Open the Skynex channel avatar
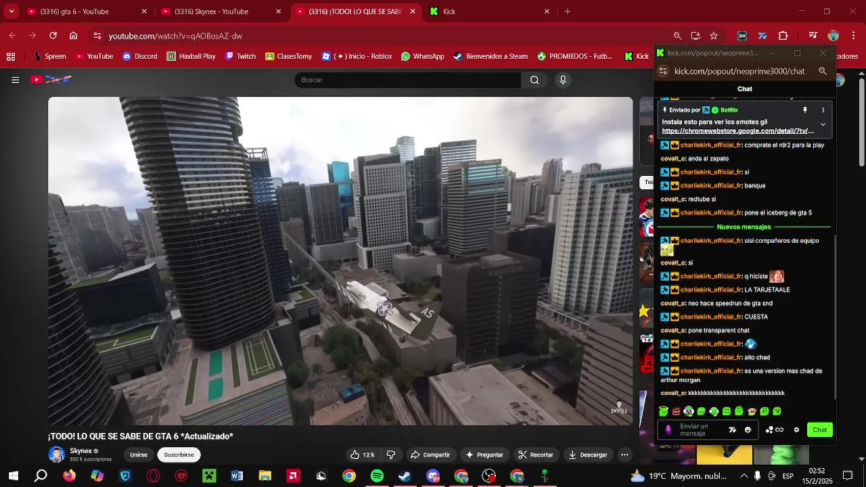The height and width of the screenshot is (487, 866). pyautogui.click(x=57, y=454)
